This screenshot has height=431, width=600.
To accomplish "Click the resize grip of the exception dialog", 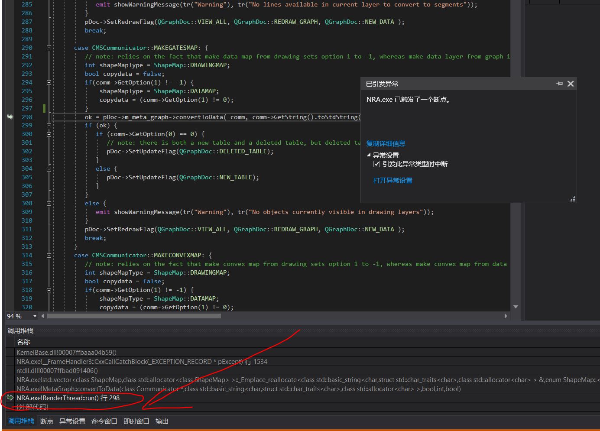I will pos(572,199).
